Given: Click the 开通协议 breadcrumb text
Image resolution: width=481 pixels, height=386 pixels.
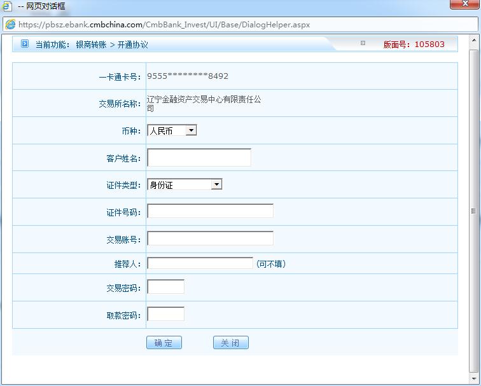Looking at the screenshot, I should [133, 45].
